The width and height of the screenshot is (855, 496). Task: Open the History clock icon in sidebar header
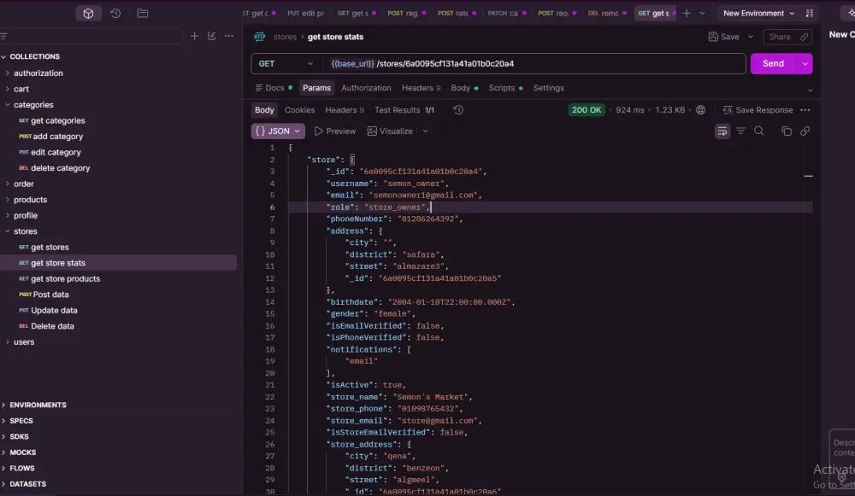coord(115,14)
